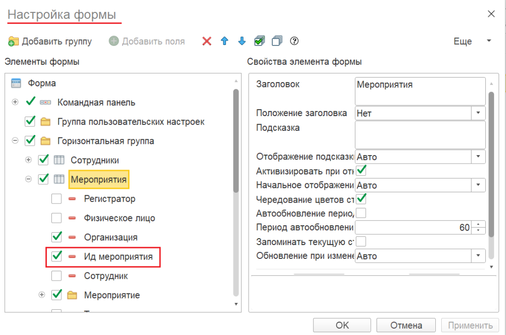Open the Еще menu
The image size is (506, 335).
click(472, 42)
